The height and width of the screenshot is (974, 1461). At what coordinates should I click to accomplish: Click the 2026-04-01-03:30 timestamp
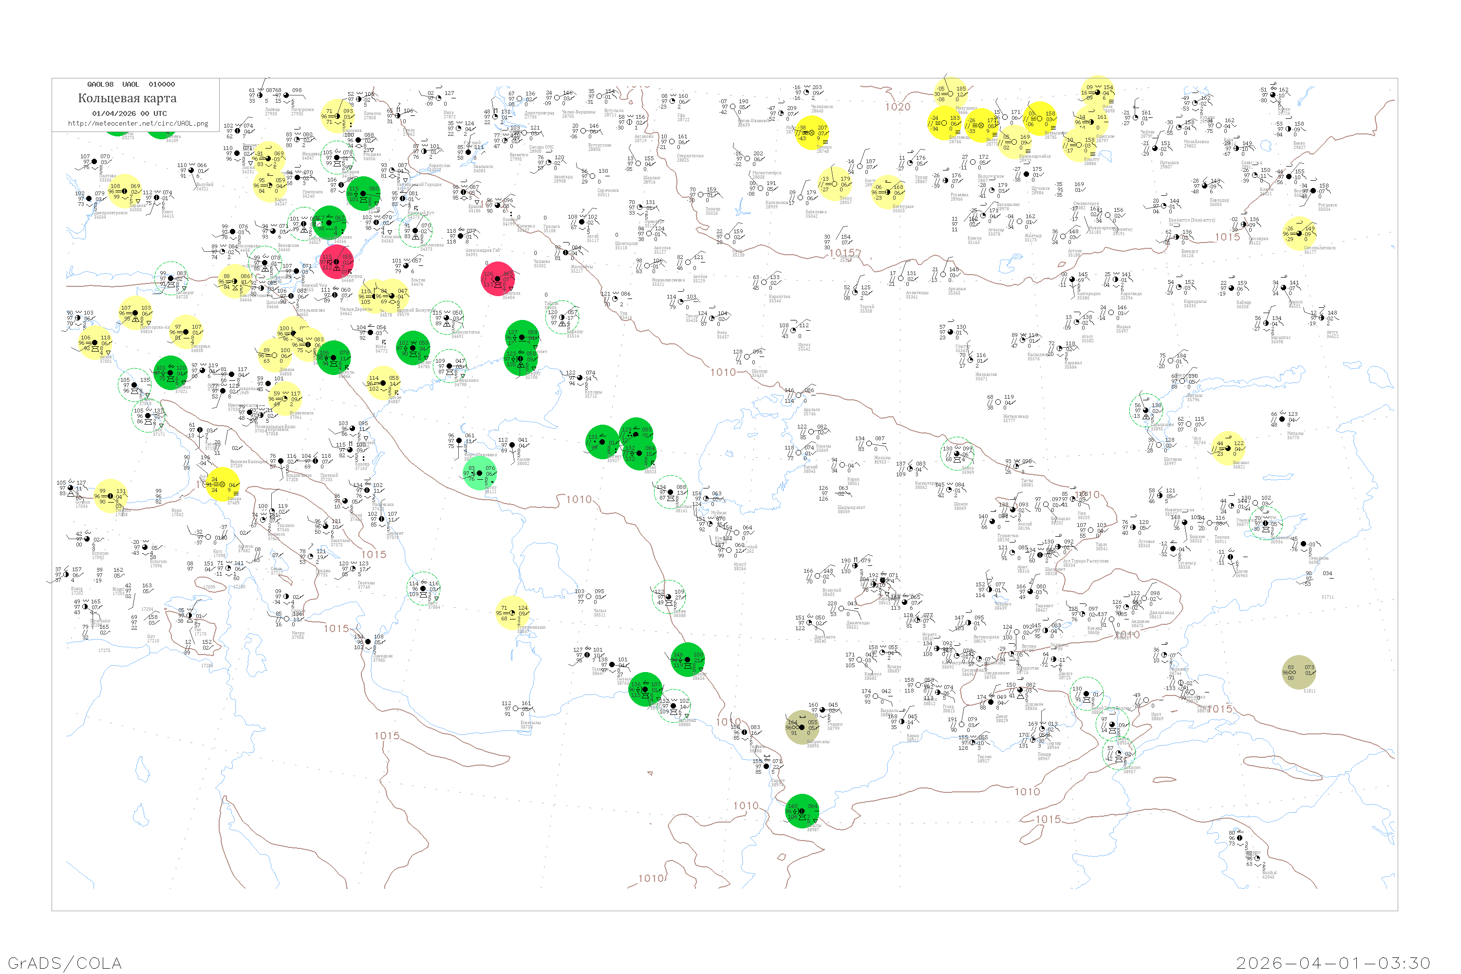(1333, 963)
